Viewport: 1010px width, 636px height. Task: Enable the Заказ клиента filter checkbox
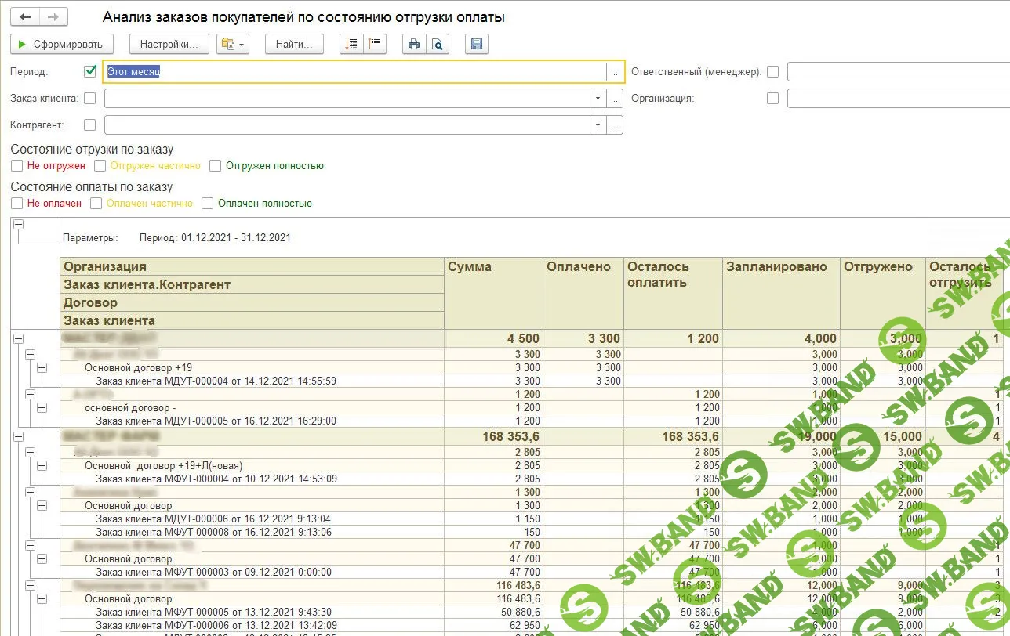coord(89,99)
